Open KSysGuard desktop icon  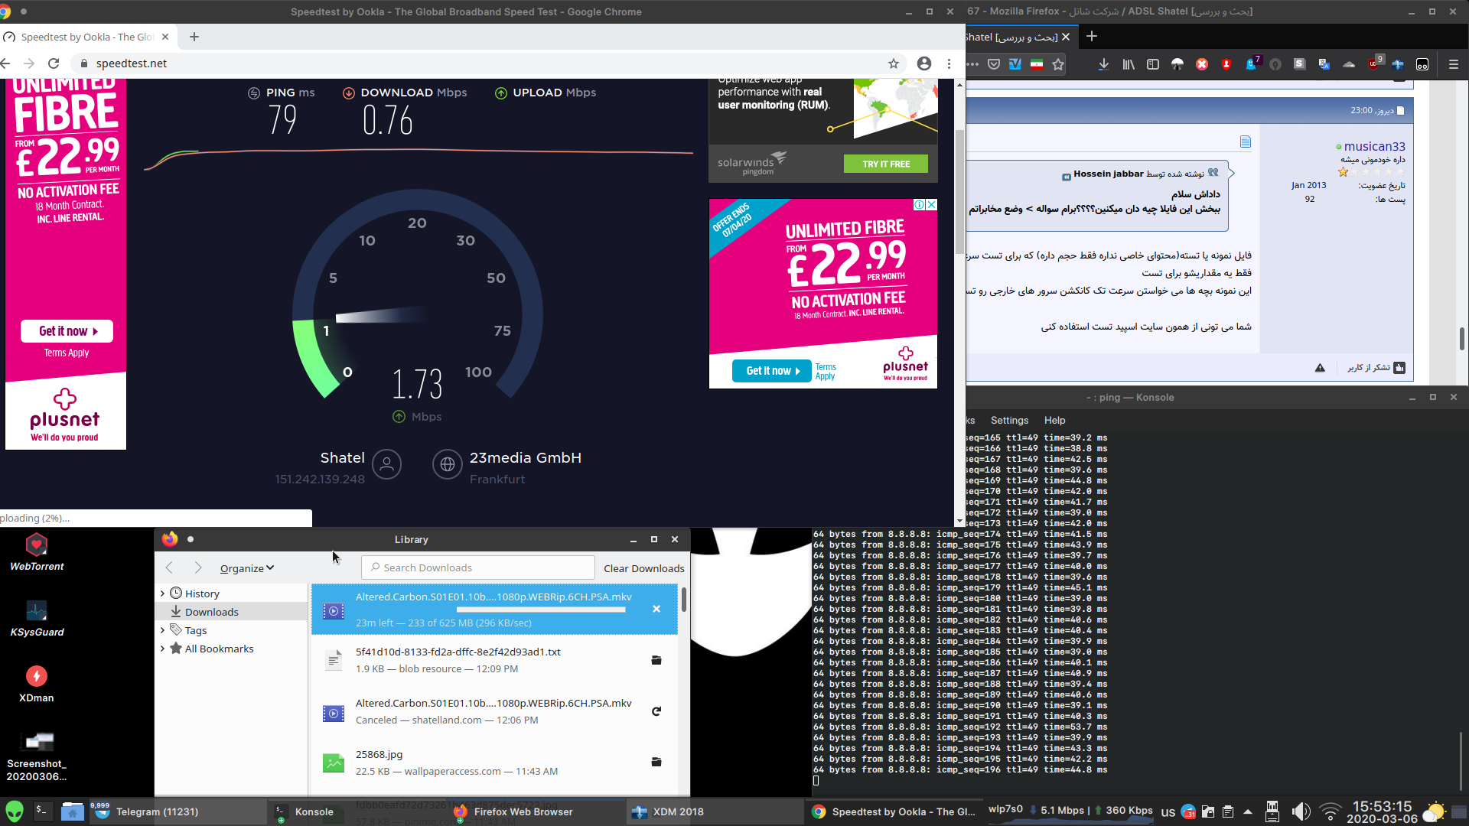click(x=37, y=618)
